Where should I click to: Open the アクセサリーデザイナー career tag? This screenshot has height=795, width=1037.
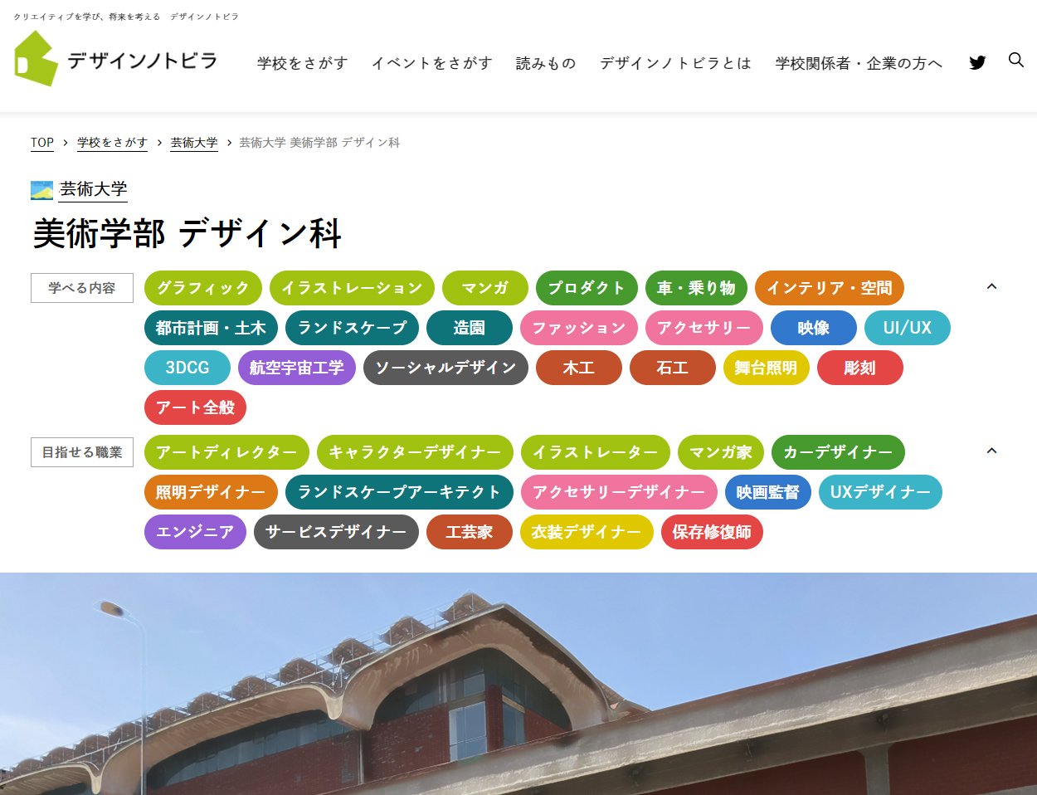(619, 492)
